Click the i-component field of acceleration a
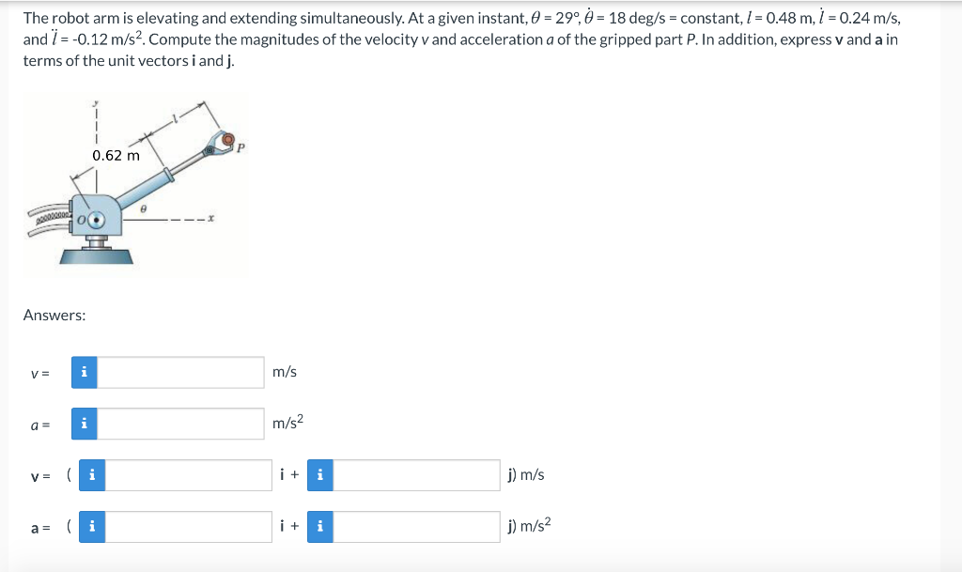 pyautogui.click(x=188, y=527)
